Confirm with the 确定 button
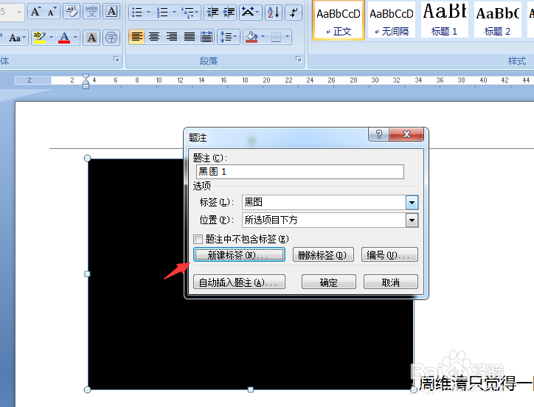 (329, 282)
